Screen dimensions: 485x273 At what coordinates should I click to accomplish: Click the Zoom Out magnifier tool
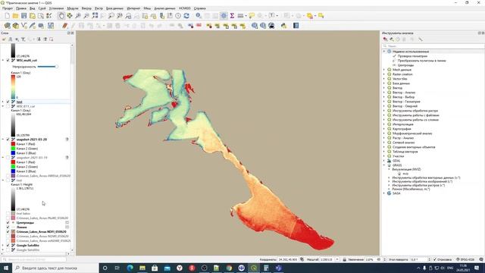[86, 16]
